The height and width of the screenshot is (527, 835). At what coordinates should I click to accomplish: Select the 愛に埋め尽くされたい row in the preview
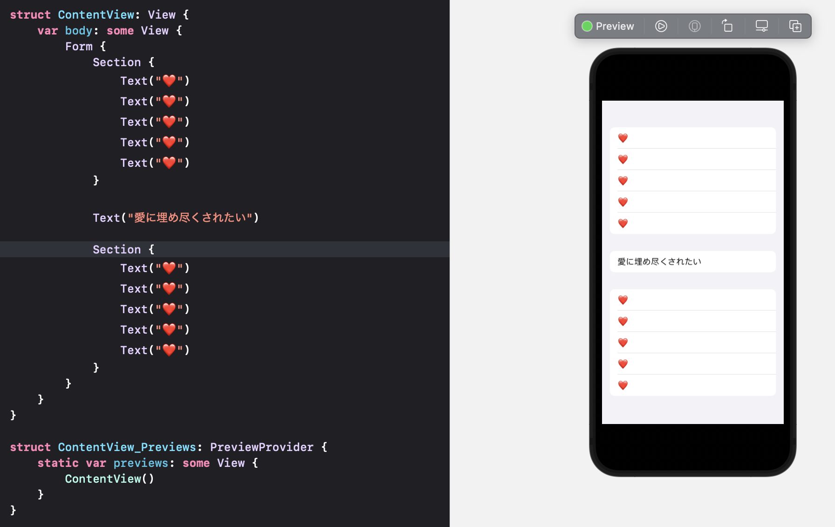click(x=658, y=261)
